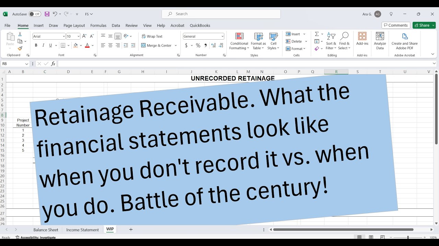Open Sort & Filter dropdown

pos(331,41)
